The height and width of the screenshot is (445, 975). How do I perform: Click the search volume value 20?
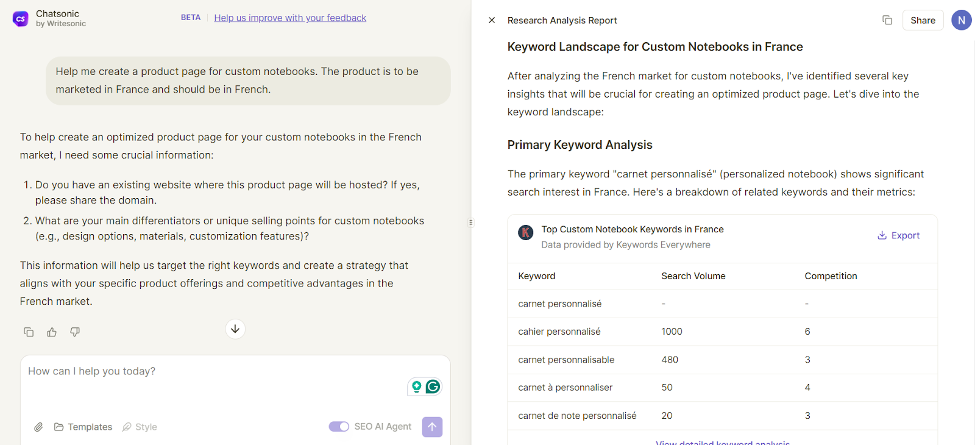tap(667, 416)
